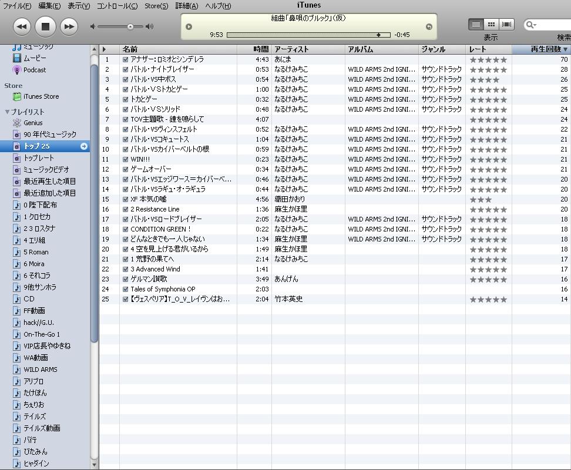
Task: Click the previous track rewind button
Action: point(22,26)
